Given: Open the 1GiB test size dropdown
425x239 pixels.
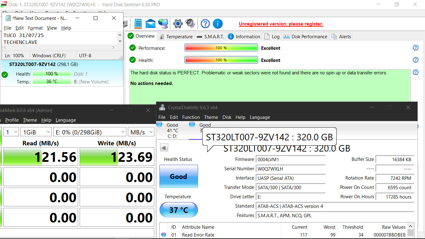Looking at the screenshot, I should [36, 132].
